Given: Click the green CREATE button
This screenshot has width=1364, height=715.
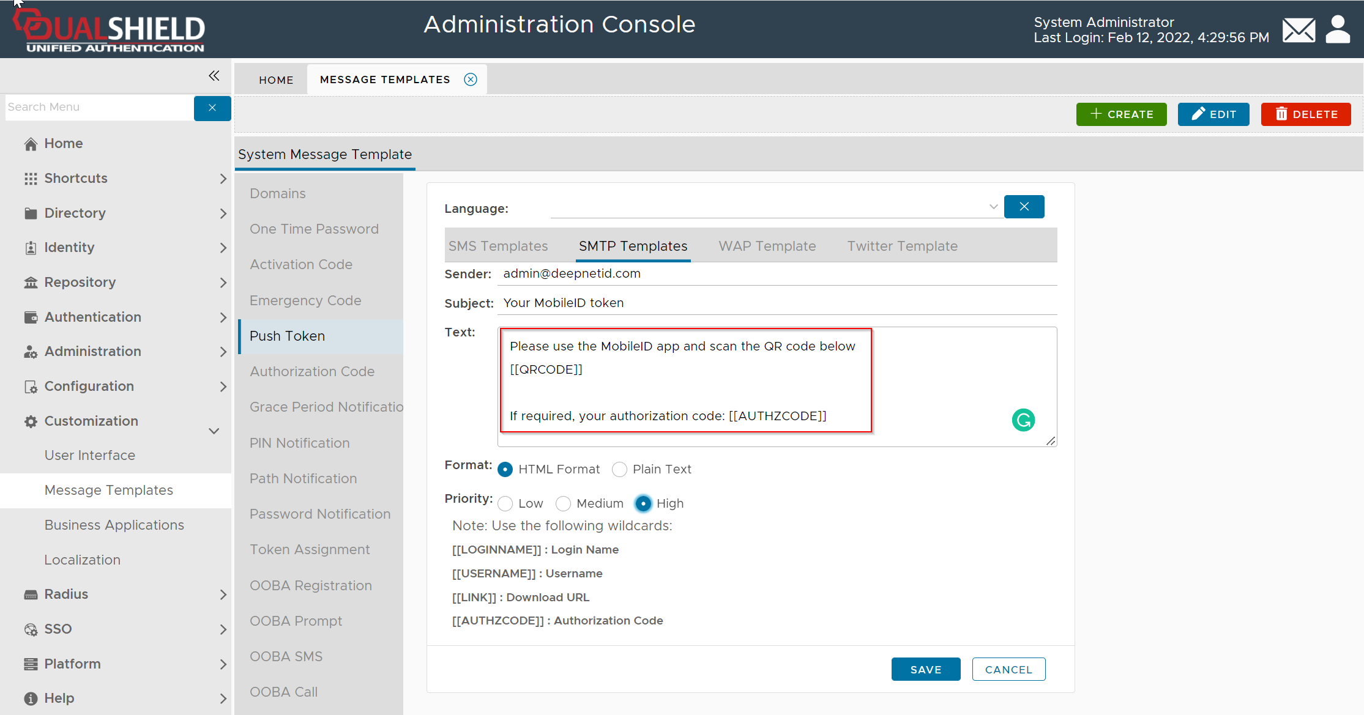Looking at the screenshot, I should (x=1121, y=114).
